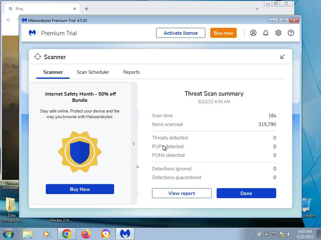This screenshot has width=321, height=240.
Task: Close the Bing tab in the browser window
Action: (x=75, y=9)
